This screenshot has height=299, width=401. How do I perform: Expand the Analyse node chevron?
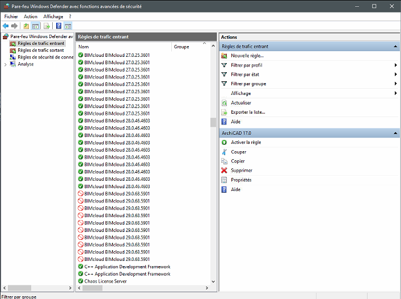(x=5, y=65)
